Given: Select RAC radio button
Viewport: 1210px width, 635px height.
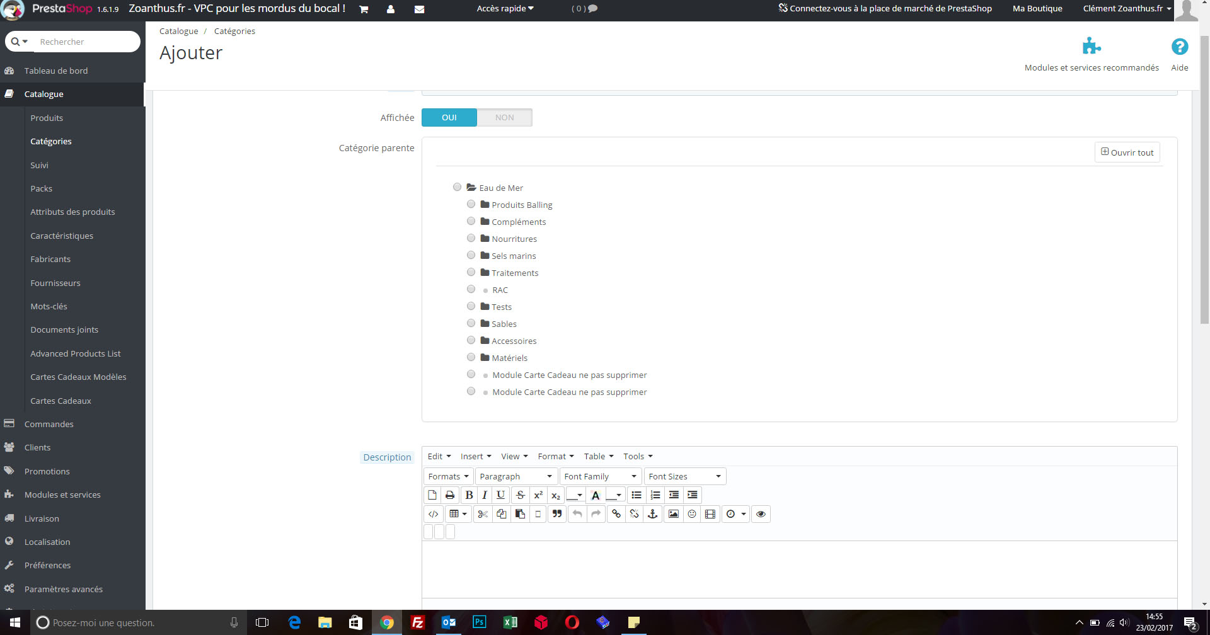Looking at the screenshot, I should pos(471,289).
